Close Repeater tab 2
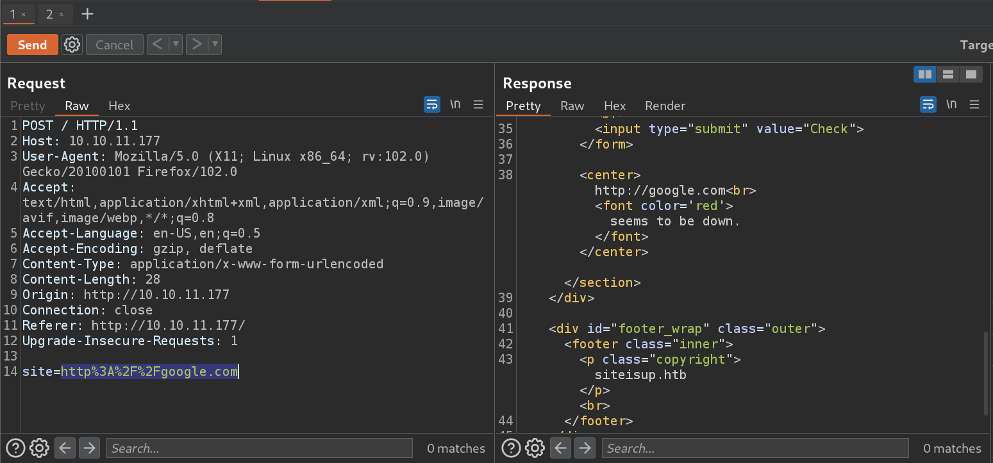 [61, 14]
